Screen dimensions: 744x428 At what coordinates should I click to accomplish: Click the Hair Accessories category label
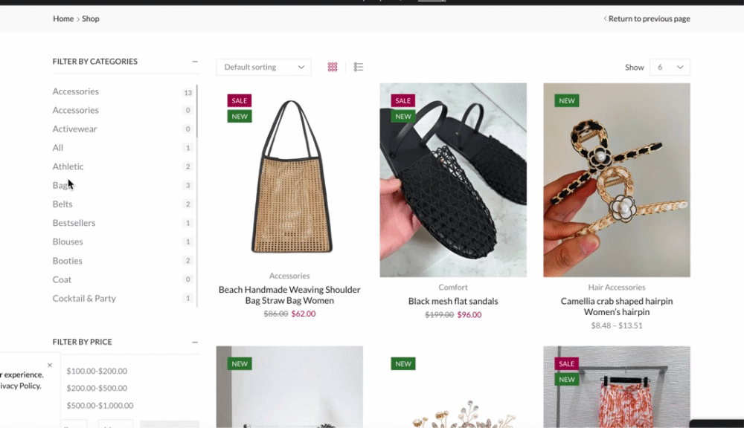[x=617, y=288]
